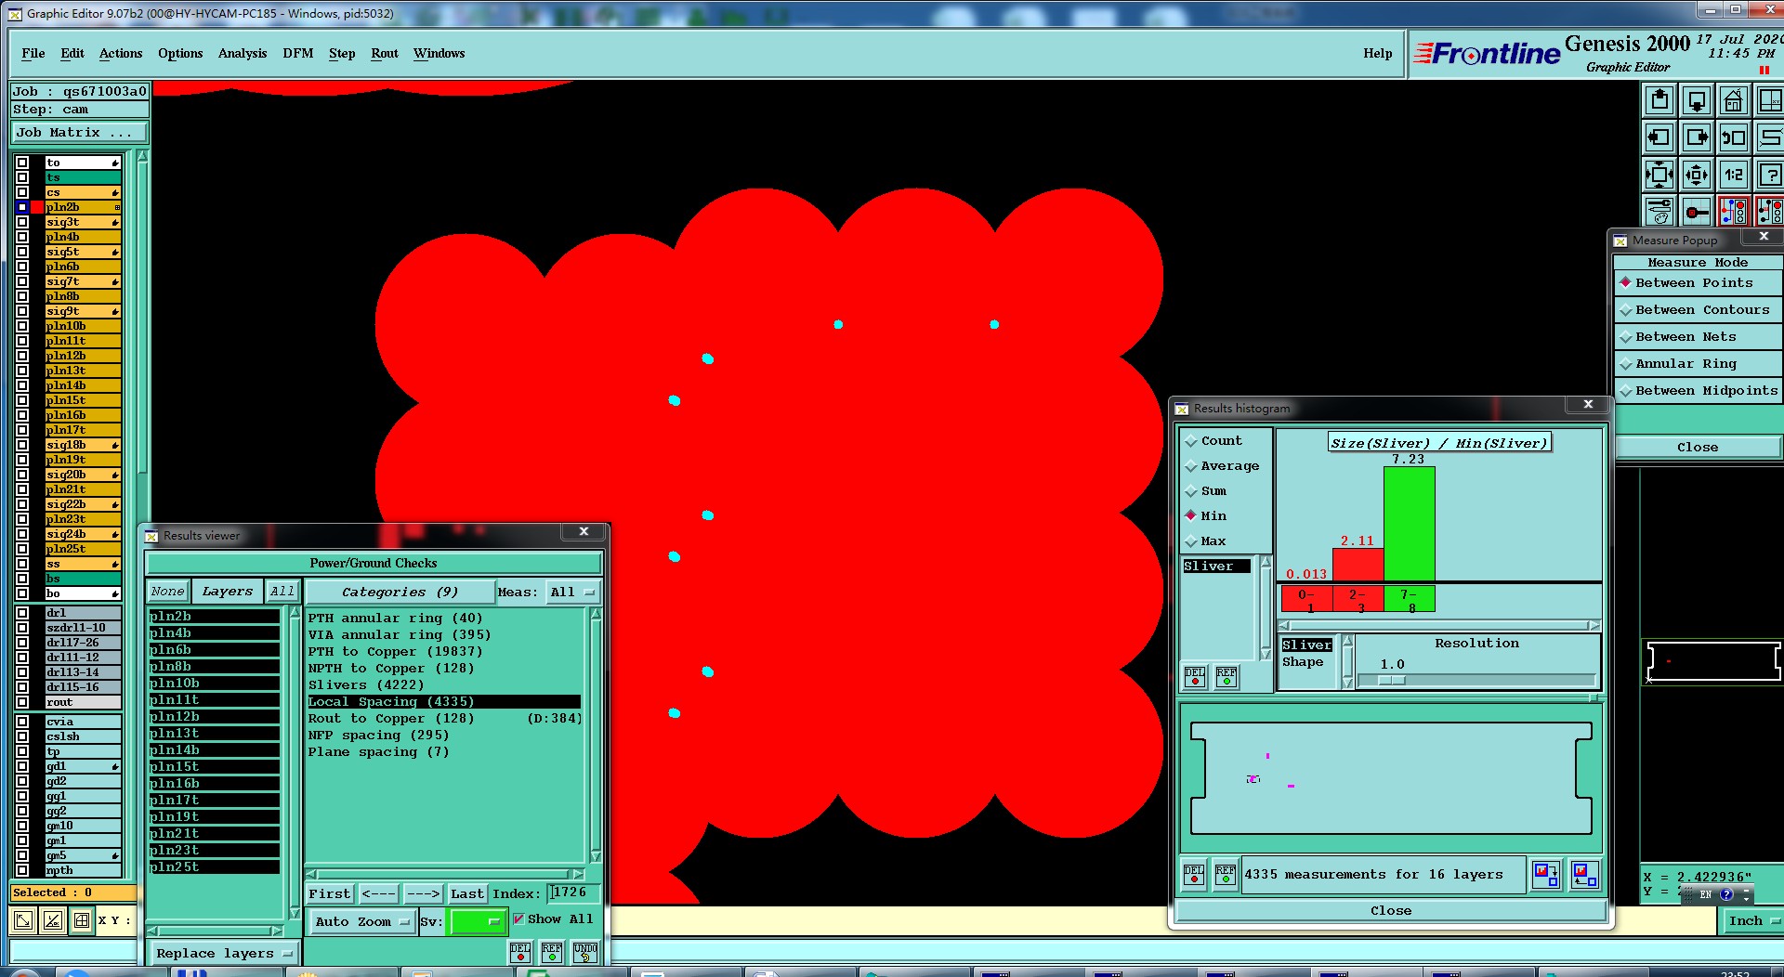Select Between Contours measure mode
This screenshot has width=1784, height=977.
1697,310
